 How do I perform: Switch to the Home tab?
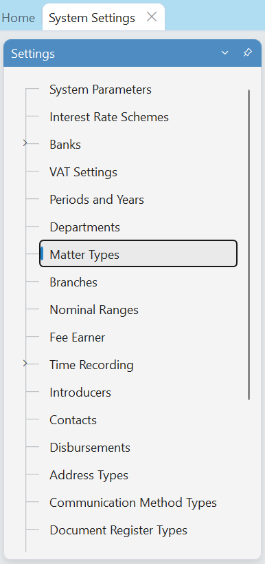19,18
